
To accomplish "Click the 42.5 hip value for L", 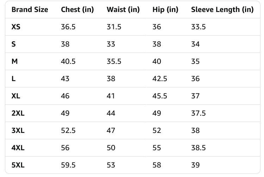I will [x=159, y=79].
